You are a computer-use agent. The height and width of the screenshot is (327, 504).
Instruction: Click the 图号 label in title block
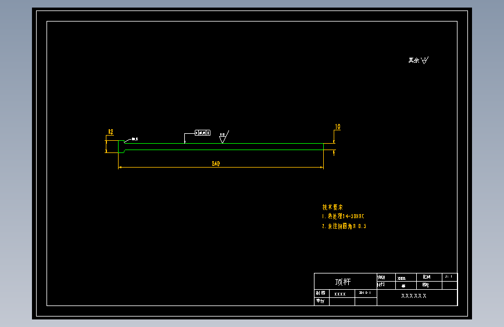(x=426, y=285)
